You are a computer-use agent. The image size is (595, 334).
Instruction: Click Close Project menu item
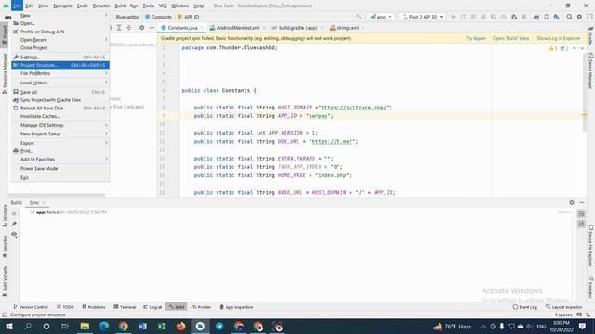click(60, 48)
